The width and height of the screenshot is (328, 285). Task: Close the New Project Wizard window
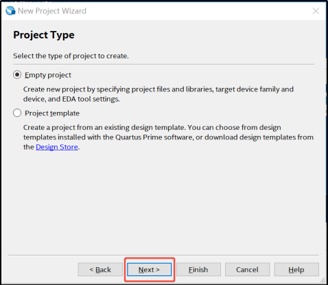coord(316,11)
